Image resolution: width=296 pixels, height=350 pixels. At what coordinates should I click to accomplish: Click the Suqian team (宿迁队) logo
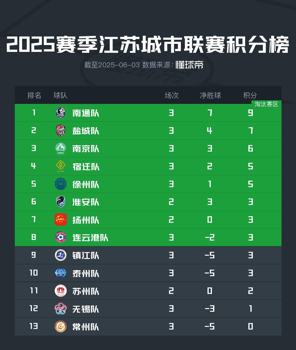[x=61, y=166]
